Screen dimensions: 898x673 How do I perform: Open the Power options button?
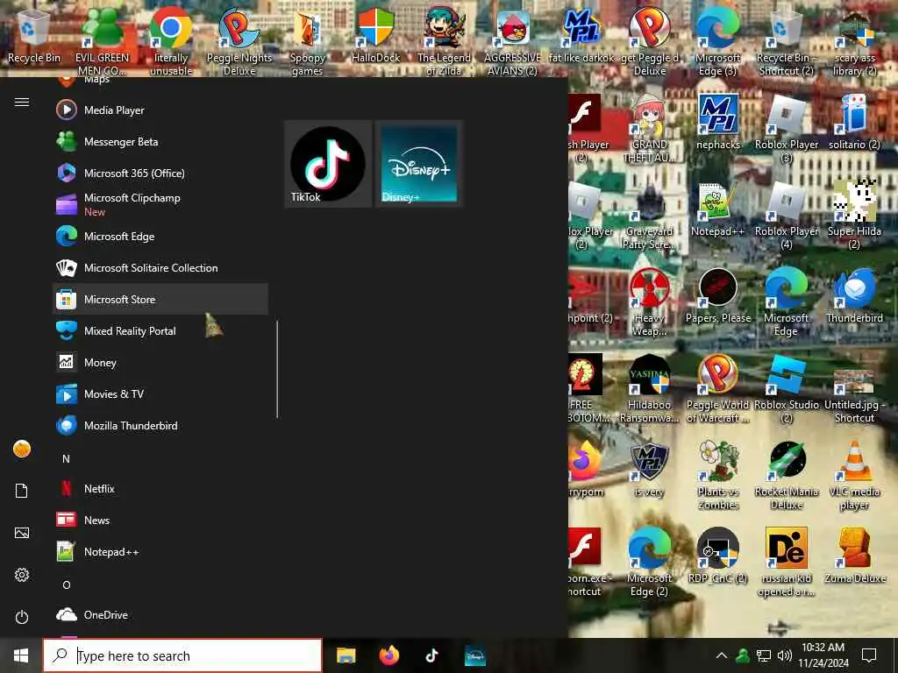pos(22,617)
